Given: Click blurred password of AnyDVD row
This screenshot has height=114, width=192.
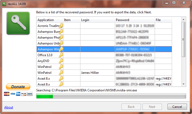Looking at the screenshot, I should click(134, 61).
